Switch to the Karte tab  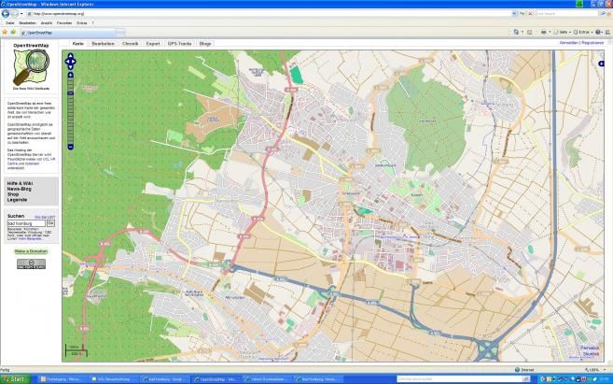(x=77, y=43)
